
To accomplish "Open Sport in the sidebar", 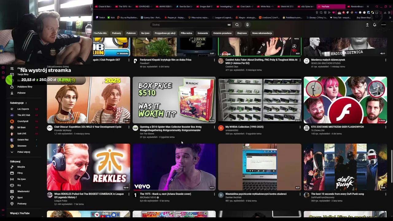I will (x=20, y=198).
